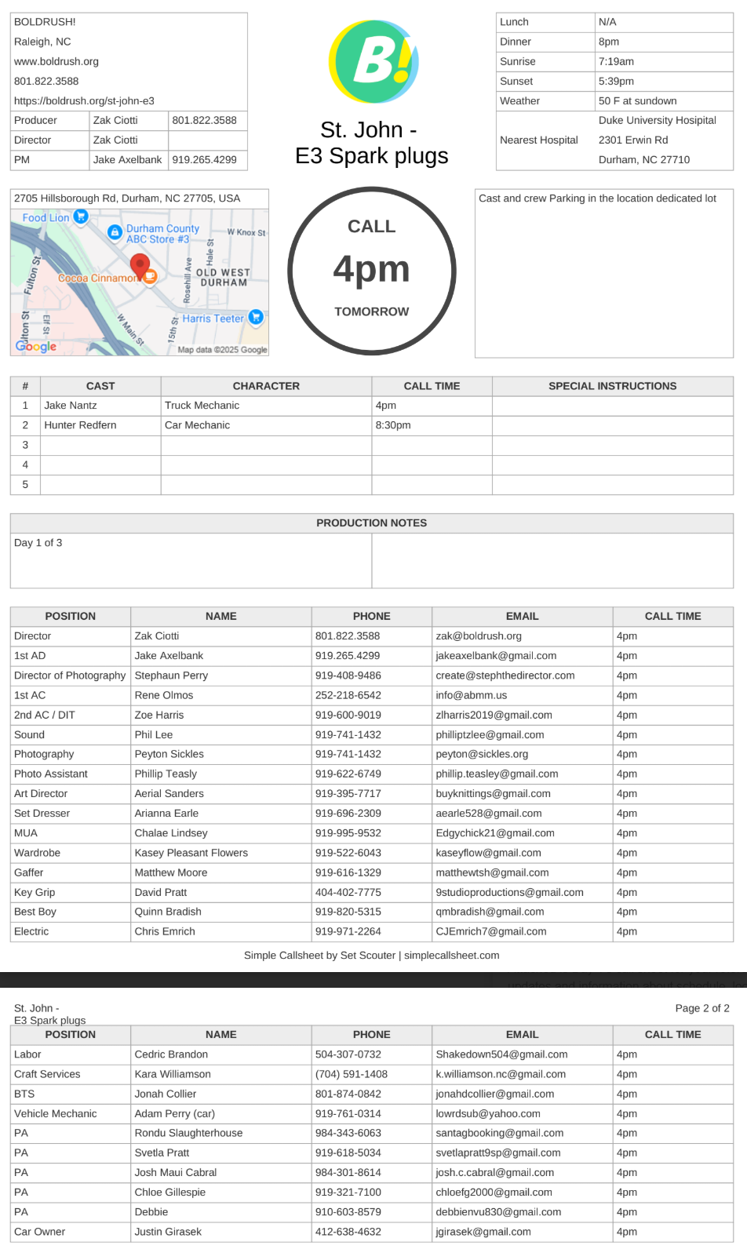The width and height of the screenshot is (747, 1260).
Task: Click buyknittings@gmail.com email
Action: click(x=493, y=793)
